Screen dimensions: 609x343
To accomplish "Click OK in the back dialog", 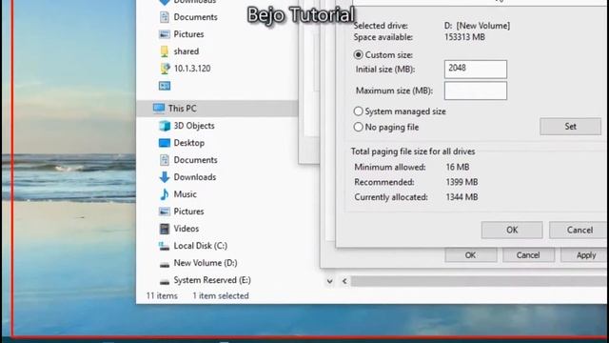I will point(470,255).
